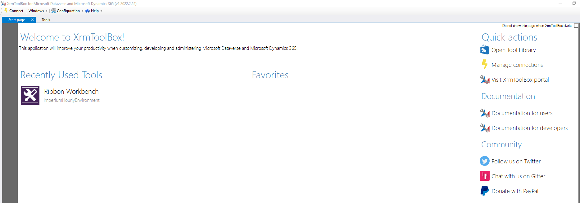Expand the Windows dropdown menu

pyautogui.click(x=38, y=11)
